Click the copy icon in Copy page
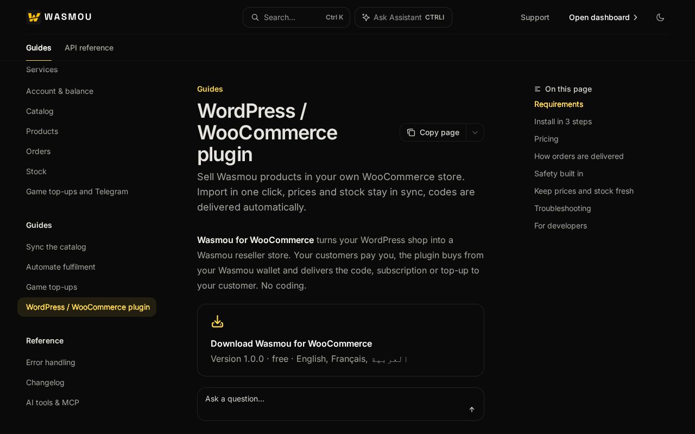Viewport: 695px width, 434px height. click(x=411, y=132)
